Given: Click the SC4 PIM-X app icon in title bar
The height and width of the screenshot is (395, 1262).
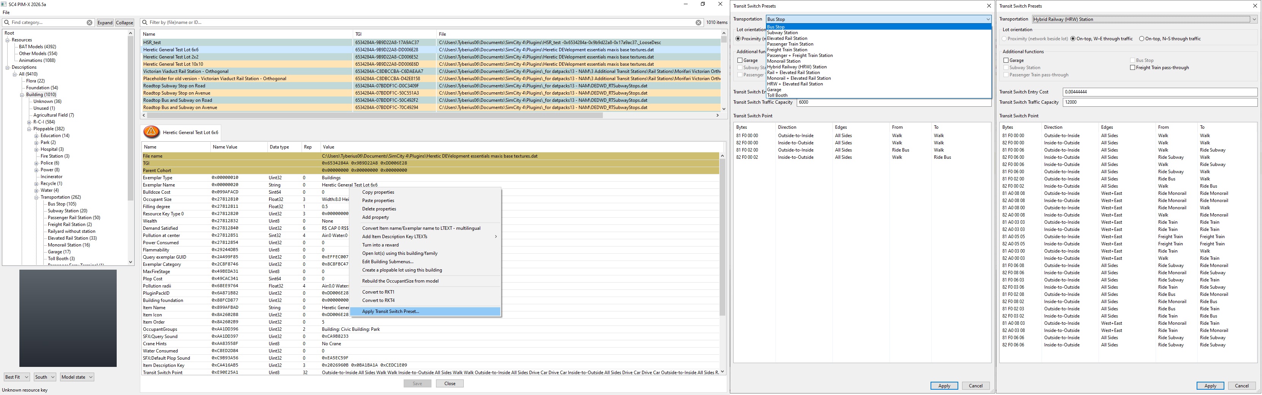Looking at the screenshot, I should pyautogui.click(x=4, y=5).
